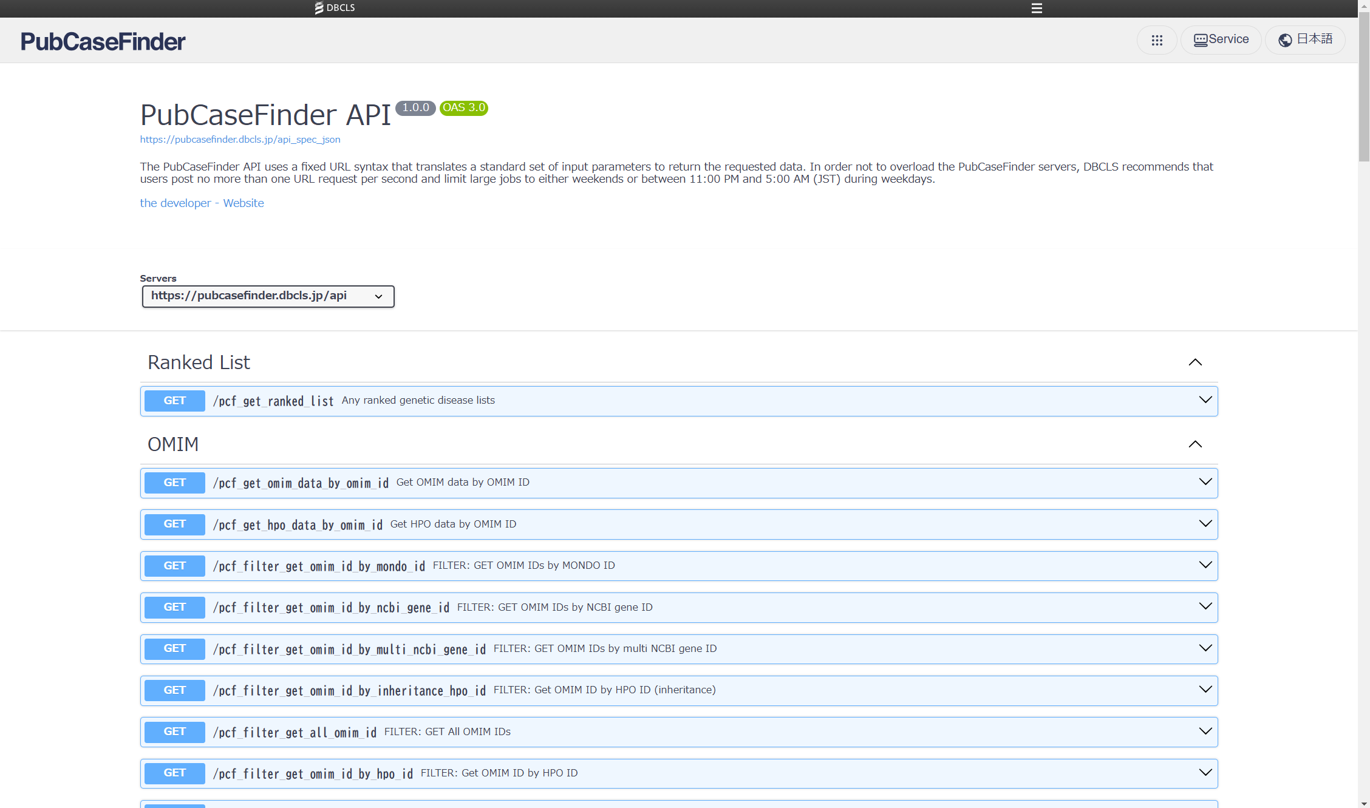
Task: Click GET badge for /pcf_filter_get_omim_id_by_hpo_id
Action: click(175, 773)
